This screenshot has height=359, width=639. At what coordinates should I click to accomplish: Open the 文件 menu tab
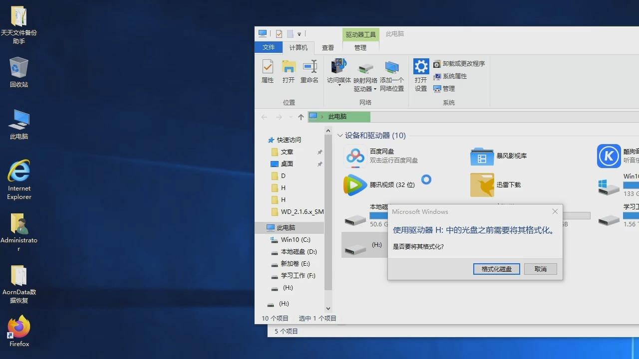click(269, 47)
